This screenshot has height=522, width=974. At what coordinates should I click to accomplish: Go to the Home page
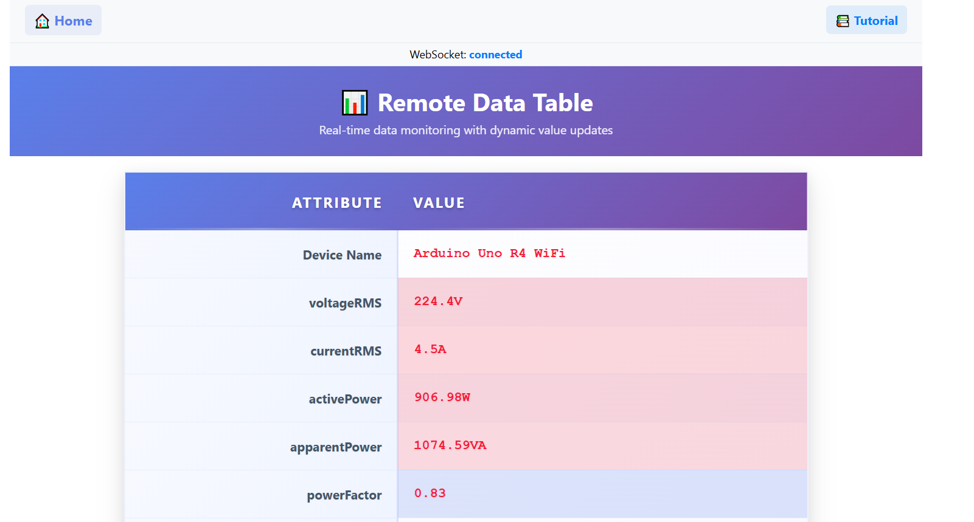63,21
